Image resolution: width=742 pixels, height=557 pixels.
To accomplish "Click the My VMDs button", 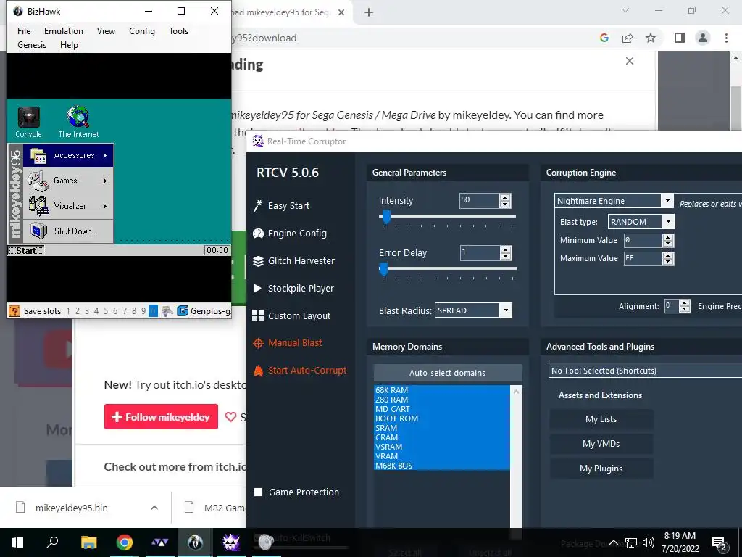I will 601,444.
